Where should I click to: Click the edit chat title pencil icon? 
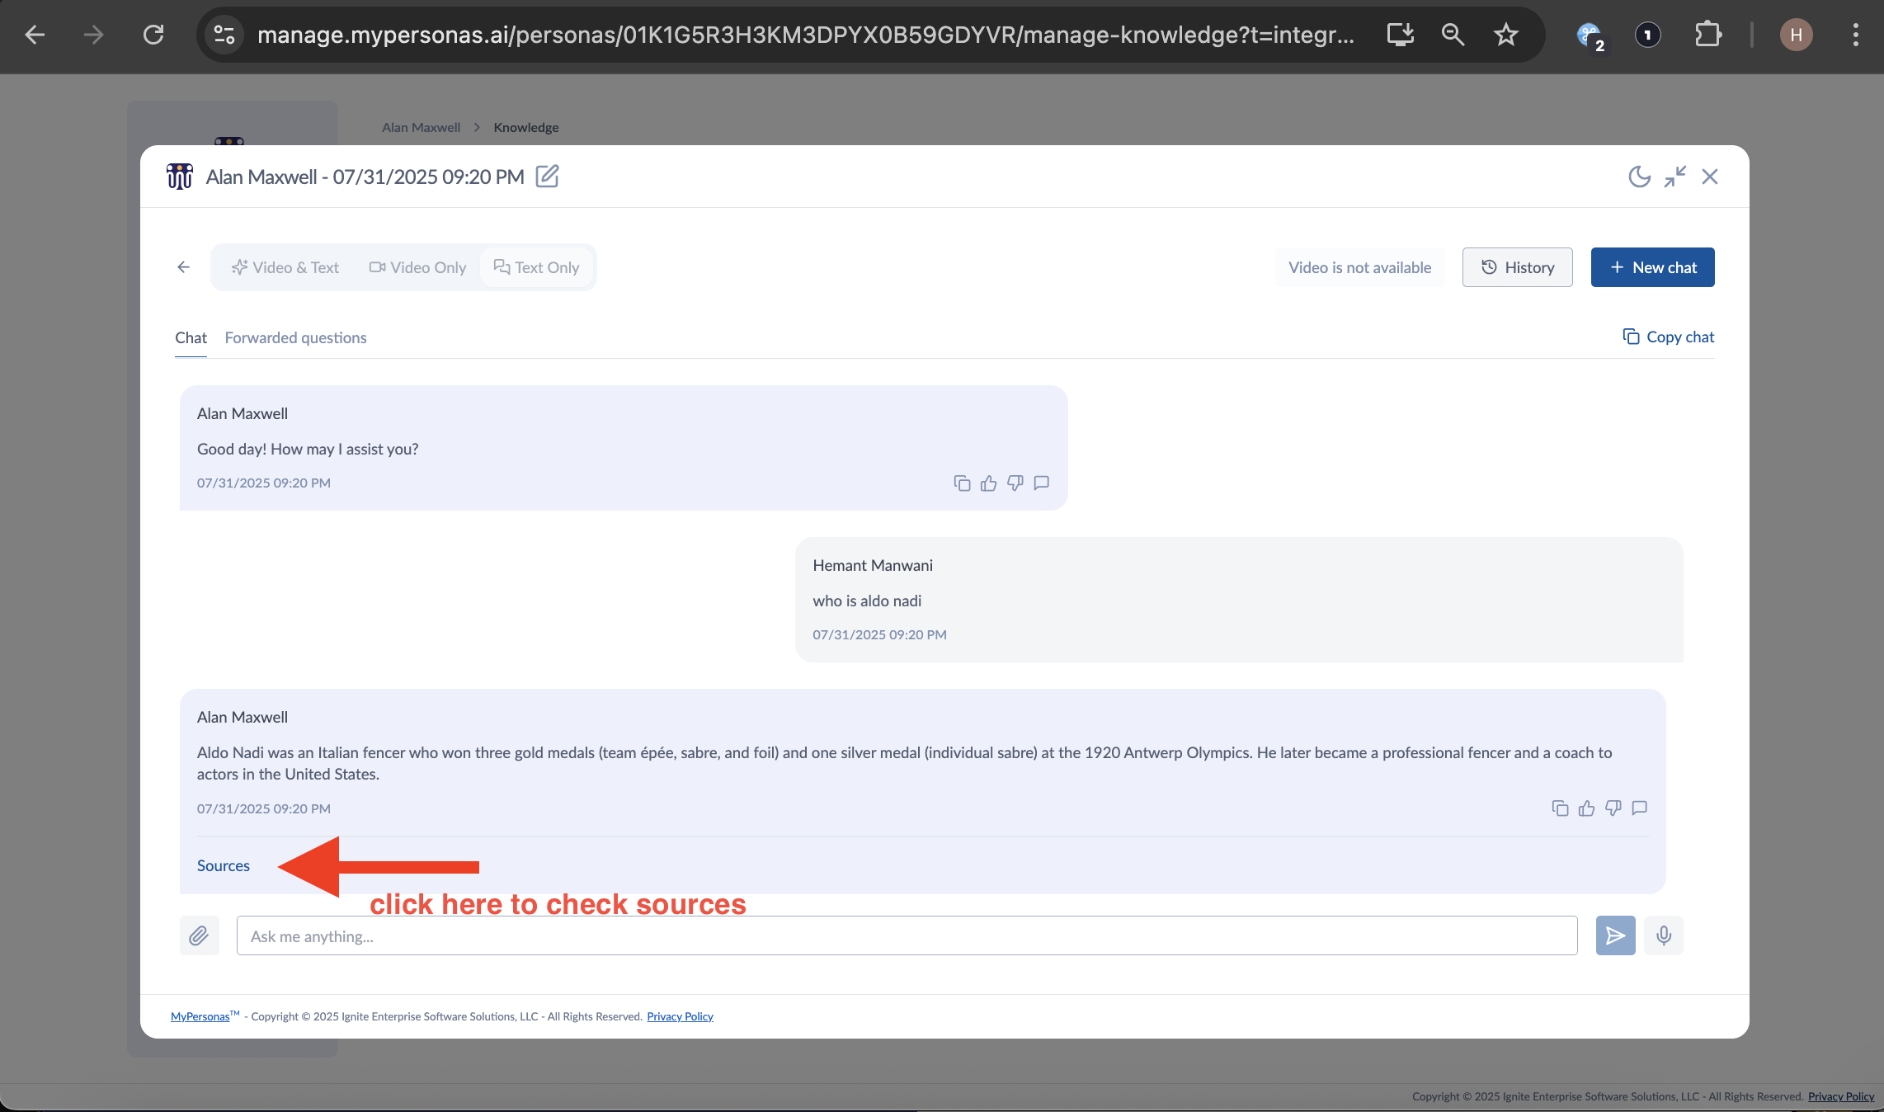[x=547, y=176]
